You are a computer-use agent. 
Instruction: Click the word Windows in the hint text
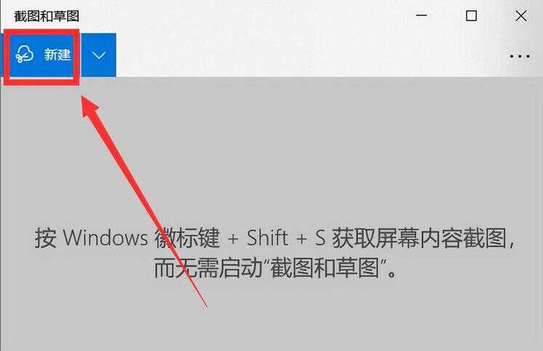(105, 238)
